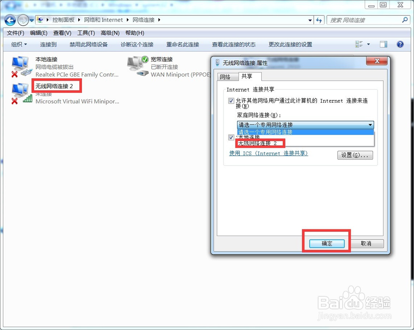Image resolution: width=414 pixels, height=330 pixels.
Task: Click 诊断这个连接 toolbar command
Action: (137, 44)
